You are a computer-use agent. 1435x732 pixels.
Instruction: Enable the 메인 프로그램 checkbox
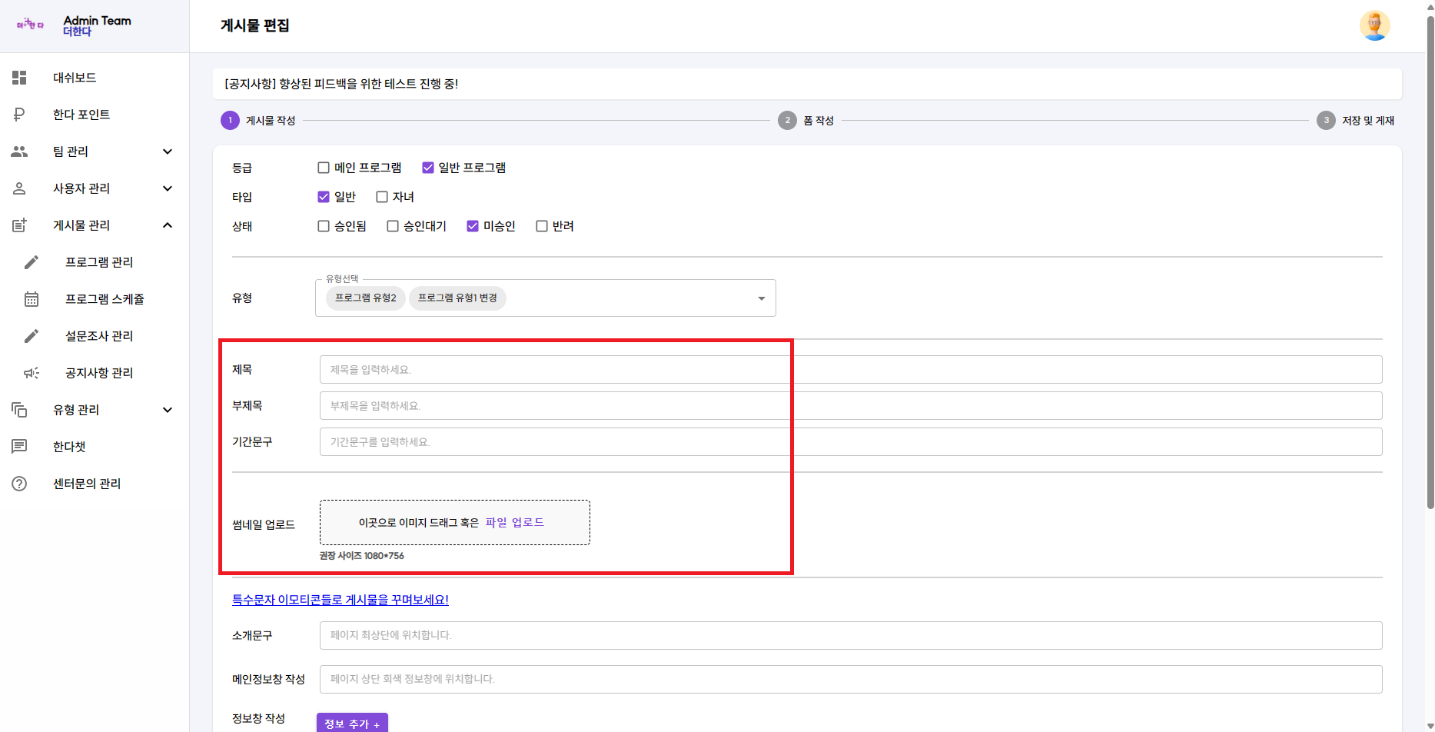click(x=324, y=168)
